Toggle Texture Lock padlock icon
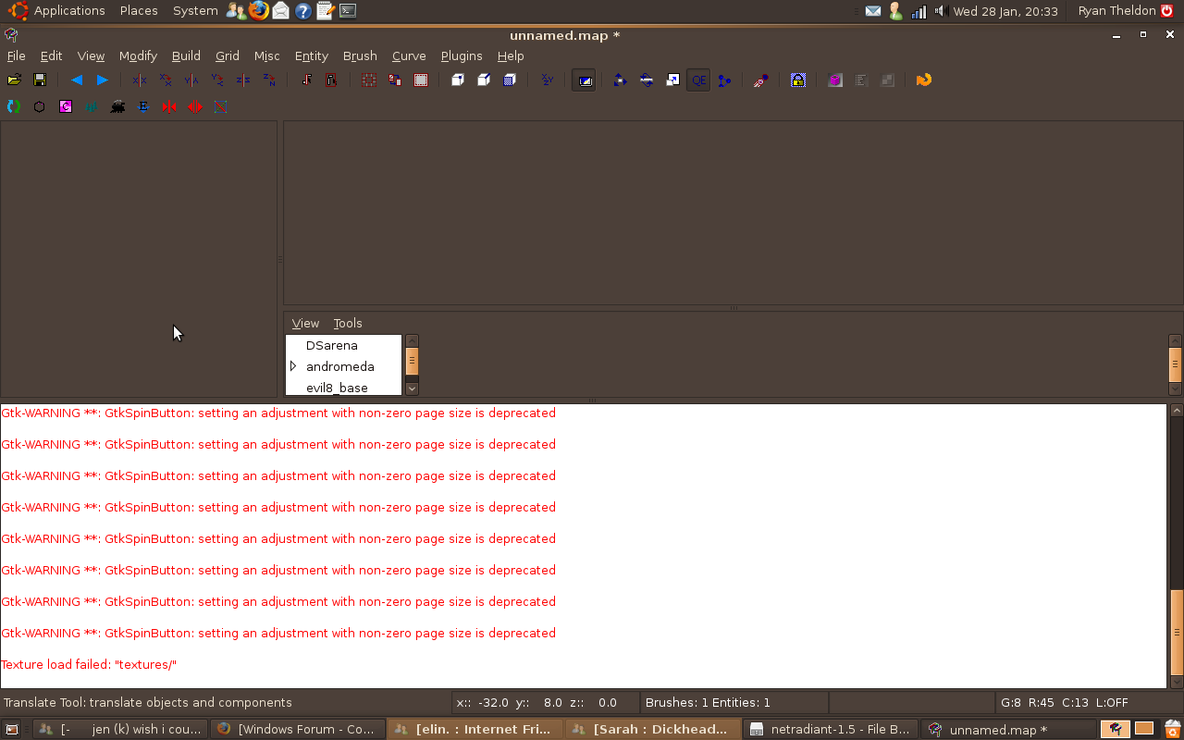Viewport: 1184px width, 740px height. 798,80
